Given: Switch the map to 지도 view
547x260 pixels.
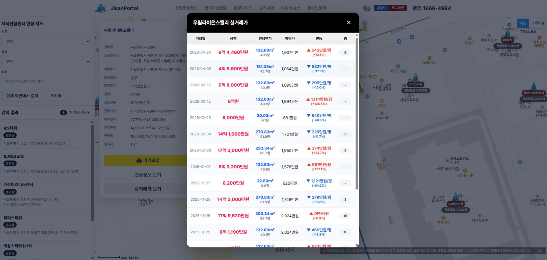Looking at the screenshot, I should (x=523, y=23).
